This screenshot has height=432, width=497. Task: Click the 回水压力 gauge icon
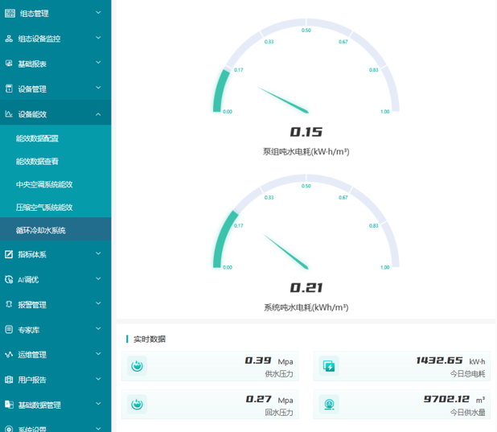137,404
